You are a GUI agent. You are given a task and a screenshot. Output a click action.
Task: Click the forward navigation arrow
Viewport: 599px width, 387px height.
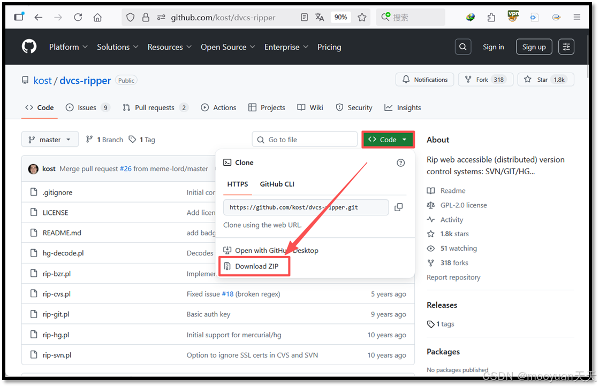tap(58, 17)
